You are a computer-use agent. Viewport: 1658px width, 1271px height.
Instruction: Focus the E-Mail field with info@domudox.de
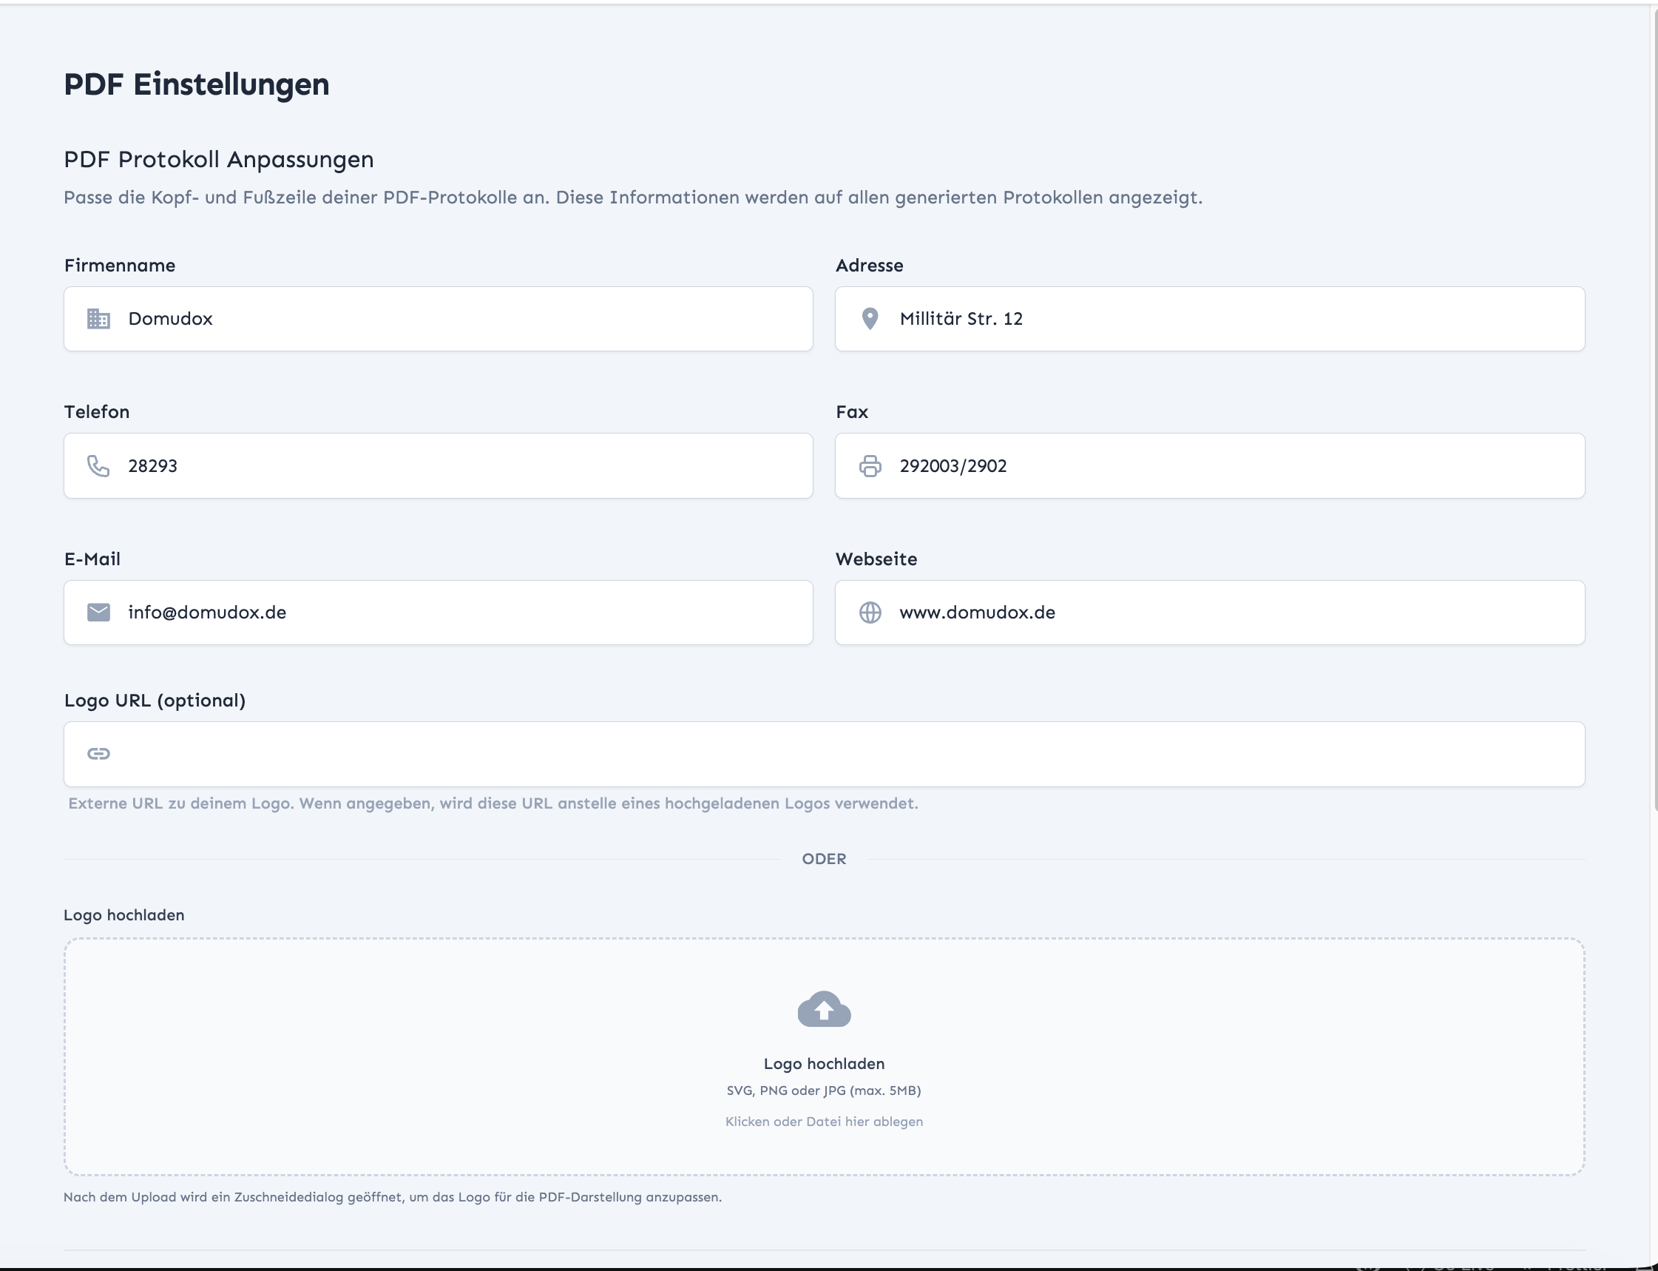coord(439,612)
